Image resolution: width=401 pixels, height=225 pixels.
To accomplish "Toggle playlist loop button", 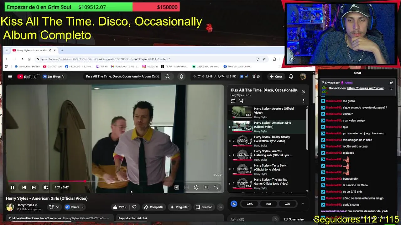I will (x=233, y=101).
